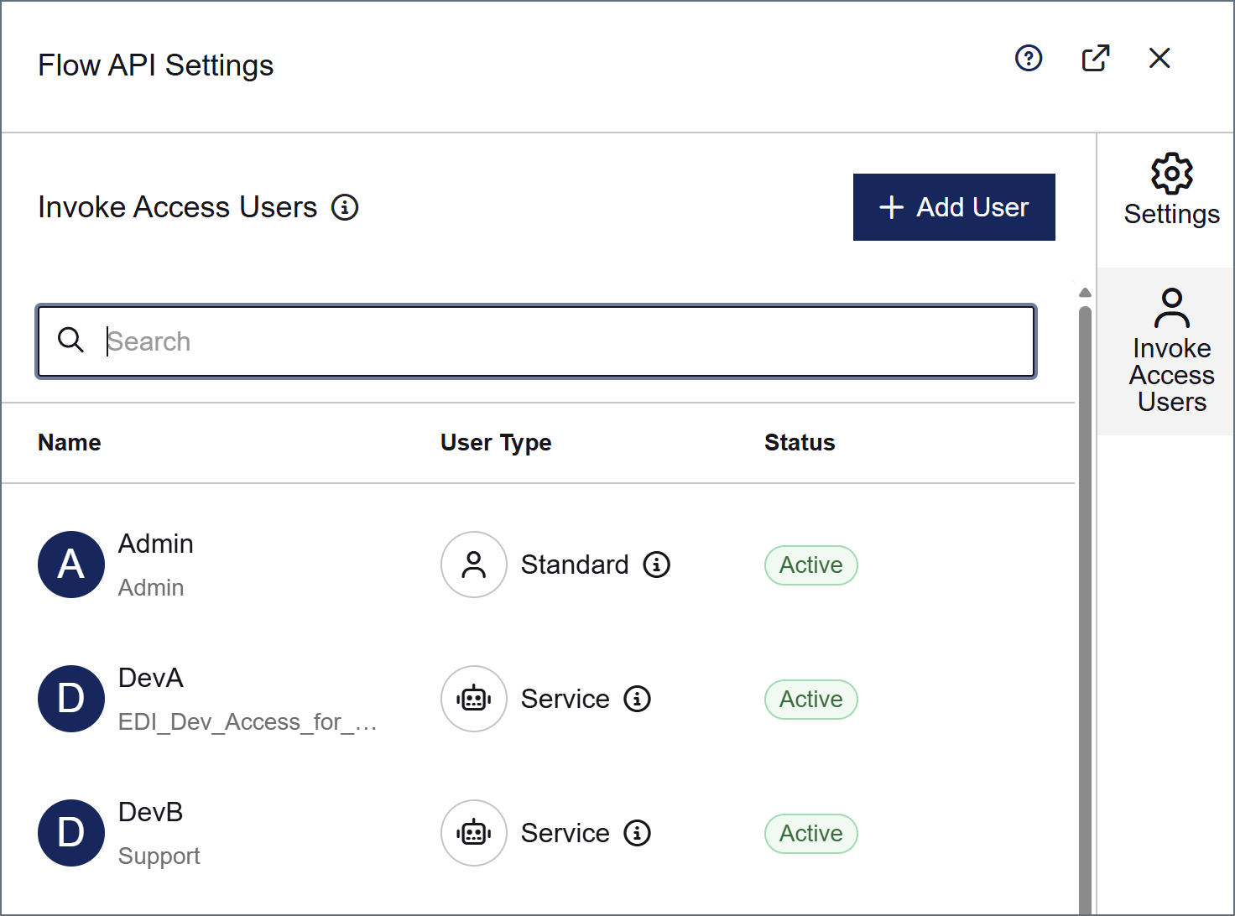The image size is (1235, 916).
Task: Click the Add User button
Action: click(x=954, y=207)
